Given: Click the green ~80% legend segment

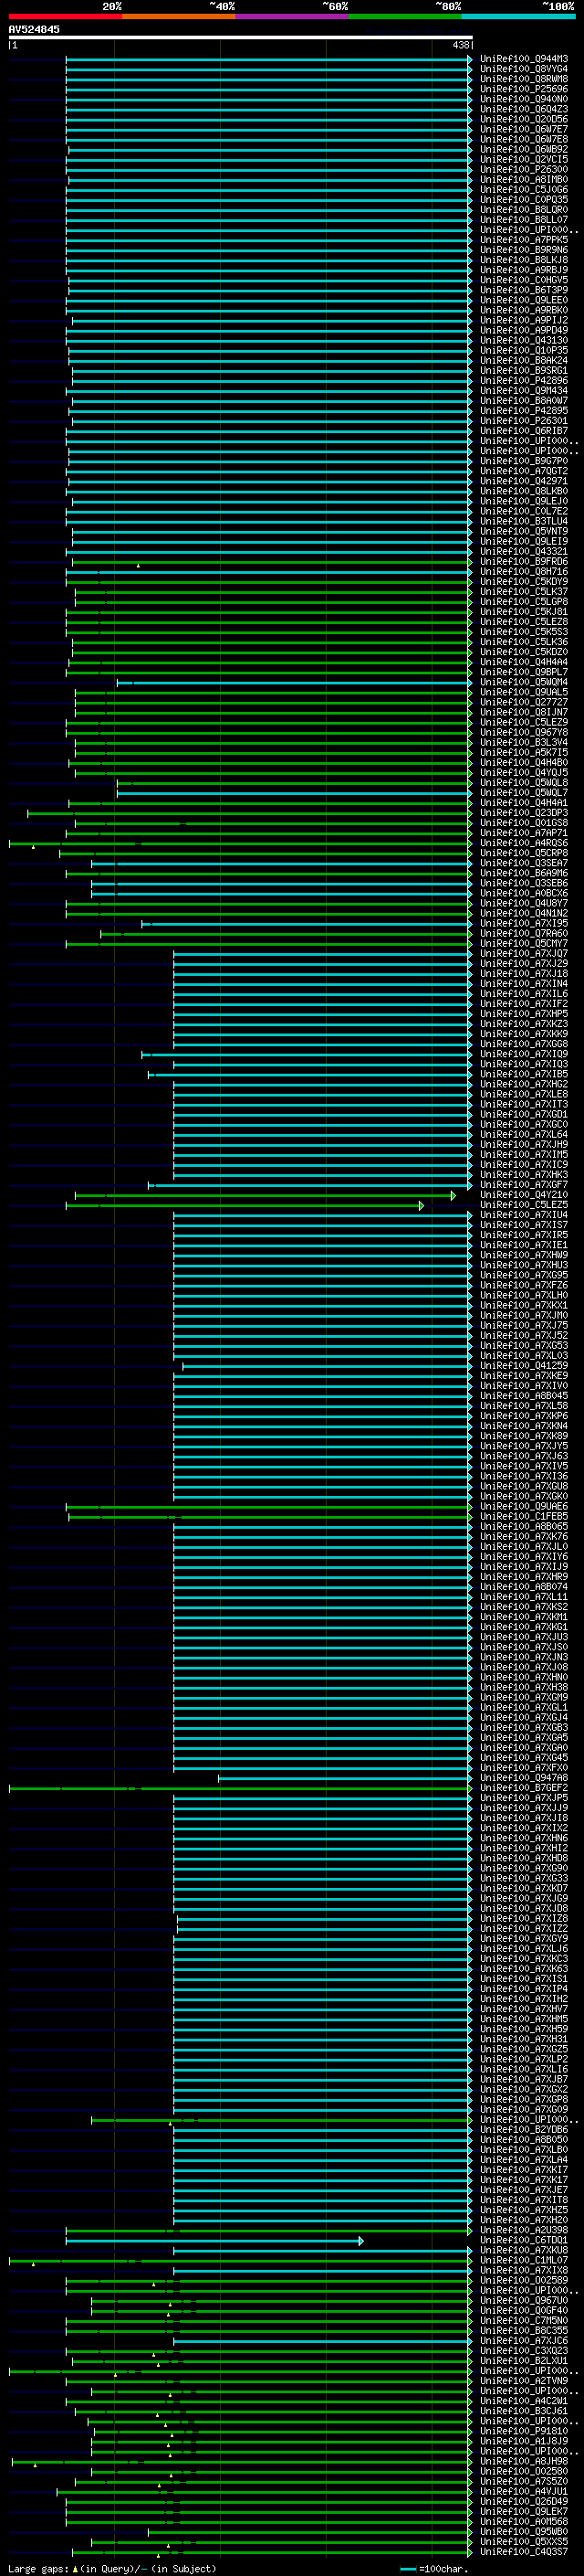Looking at the screenshot, I should click(x=405, y=16).
